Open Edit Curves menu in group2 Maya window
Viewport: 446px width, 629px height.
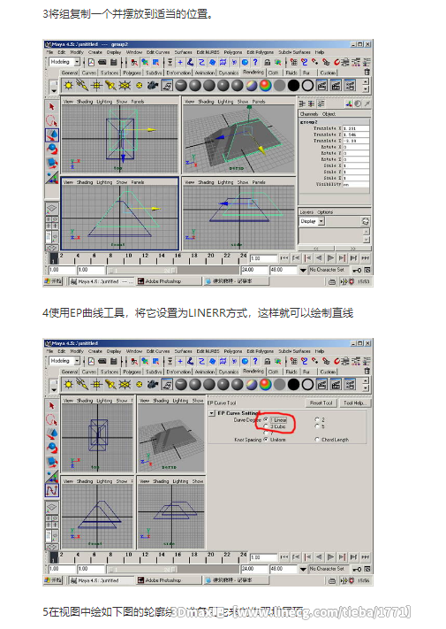click(158, 52)
